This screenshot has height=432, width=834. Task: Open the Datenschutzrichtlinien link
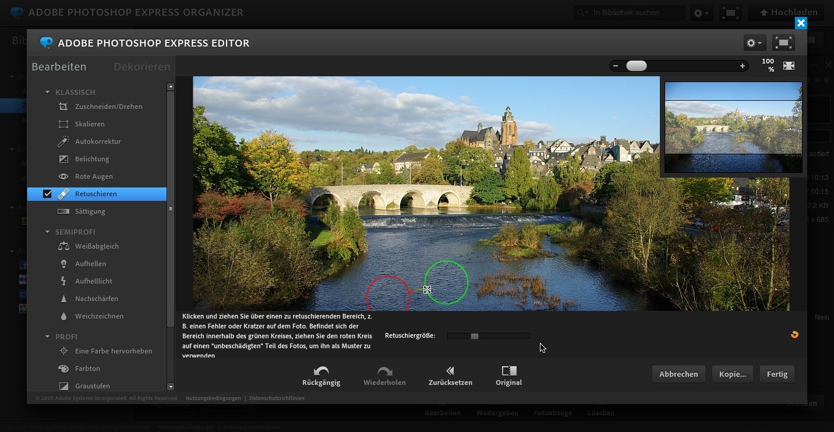pyautogui.click(x=277, y=398)
